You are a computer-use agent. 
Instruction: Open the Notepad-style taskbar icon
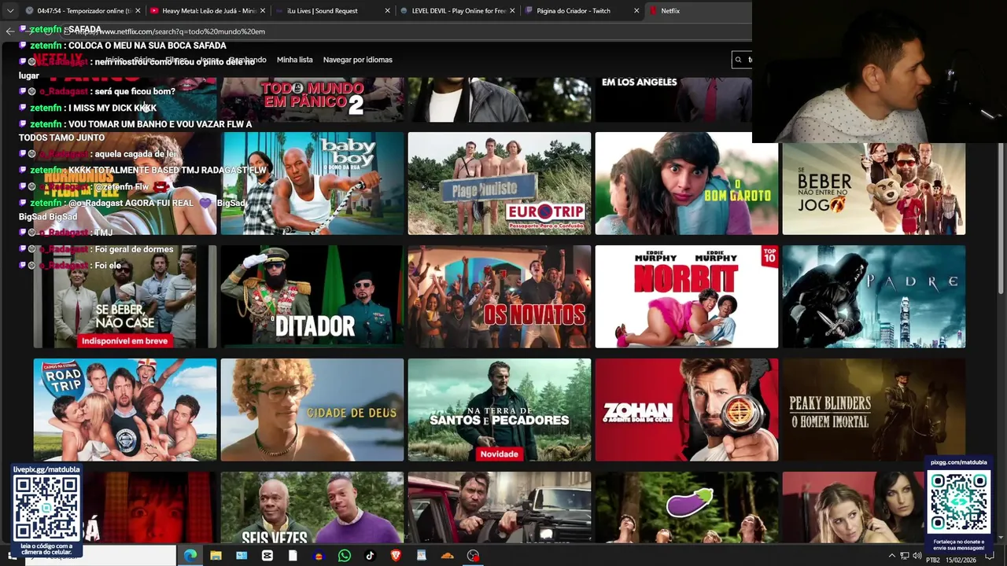click(422, 556)
